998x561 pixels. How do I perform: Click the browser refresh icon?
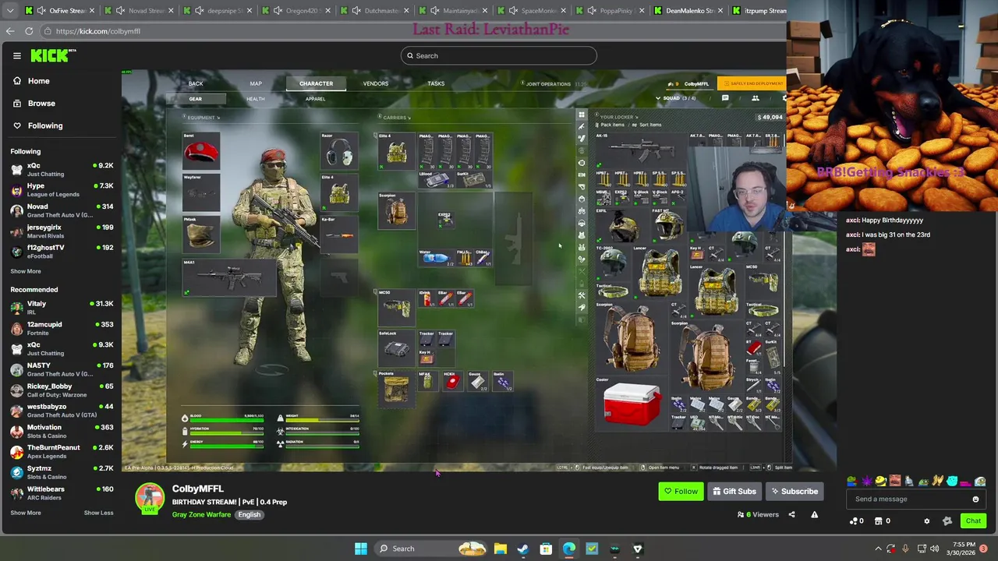click(x=29, y=31)
